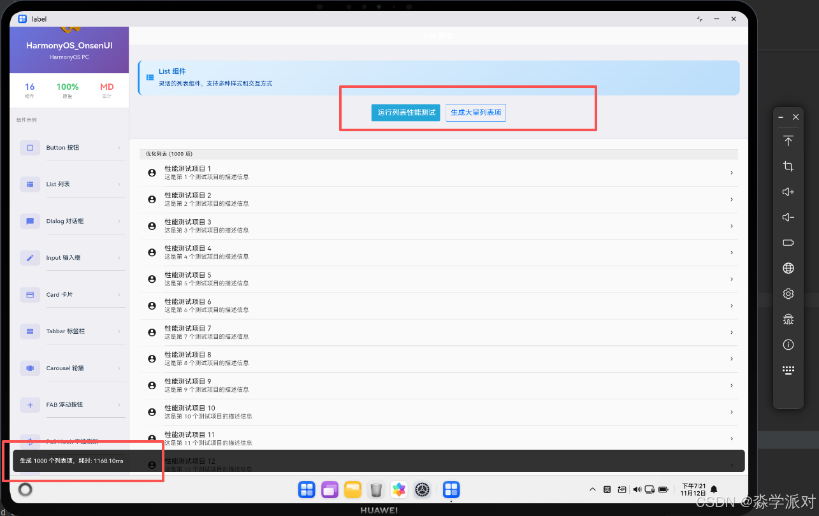Viewport: 819px width, 516px height.
Task: Open the blue launcher grid in dock
Action: tap(307, 489)
